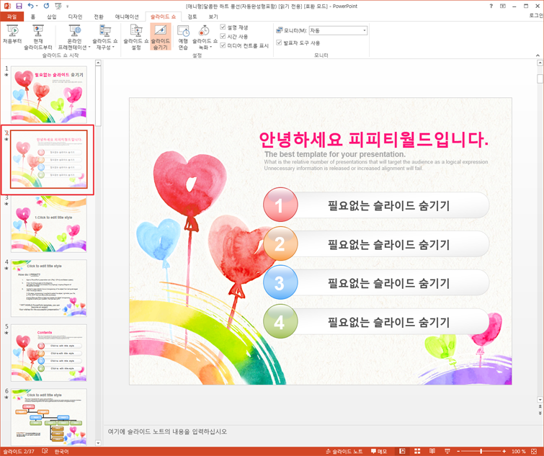Switch to the 삽입 (Insert) tab

51,17
